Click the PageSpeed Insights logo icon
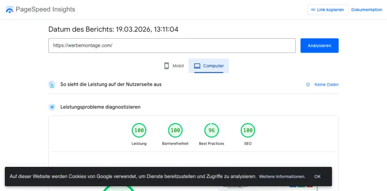The width and height of the screenshot is (387, 191). 10,10
